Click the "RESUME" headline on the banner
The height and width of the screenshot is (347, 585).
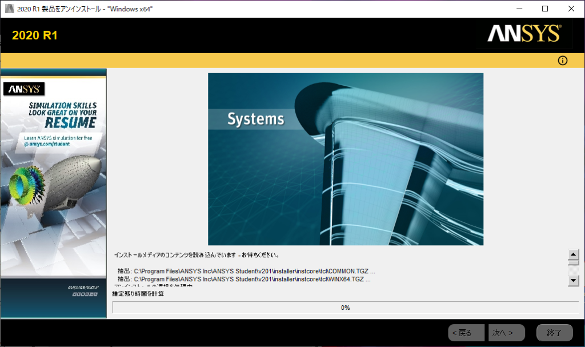tap(70, 123)
